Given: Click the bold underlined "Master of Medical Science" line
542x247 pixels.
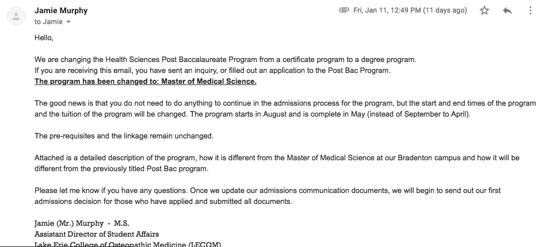Looking at the screenshot, I should pyautogui.click(x=145, y=81).
